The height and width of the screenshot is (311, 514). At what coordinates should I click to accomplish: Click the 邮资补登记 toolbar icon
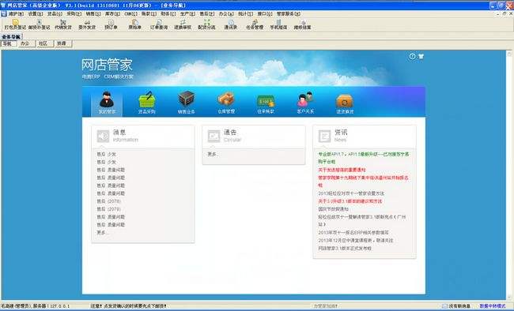pos(39,24)
